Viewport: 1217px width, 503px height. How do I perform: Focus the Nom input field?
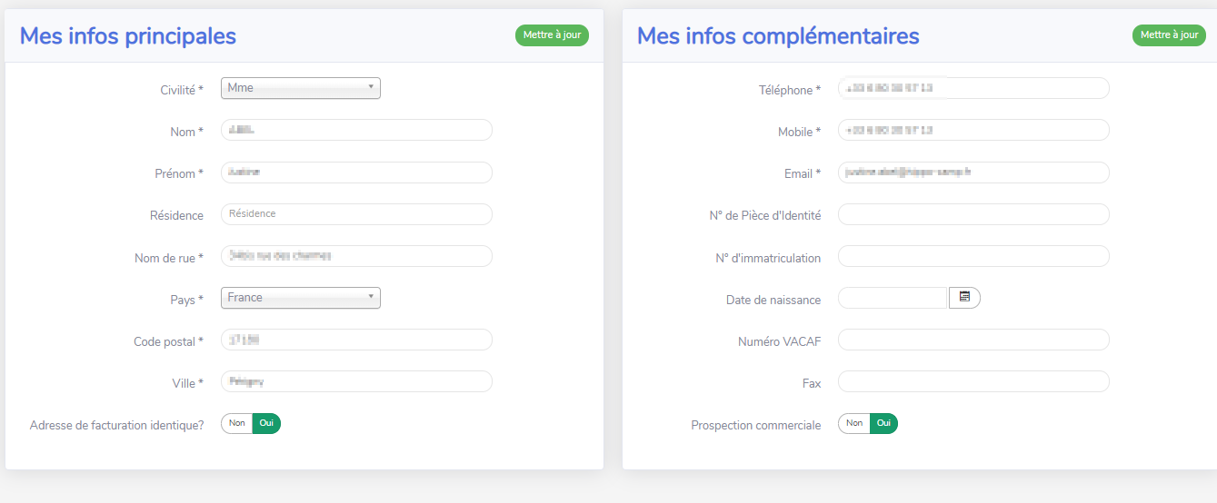356,130
